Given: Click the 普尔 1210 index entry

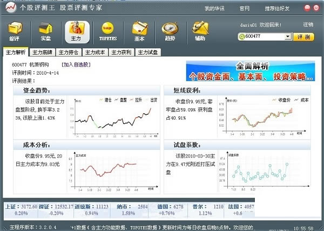Looking at the screenshot, I should tap(208, 210).
